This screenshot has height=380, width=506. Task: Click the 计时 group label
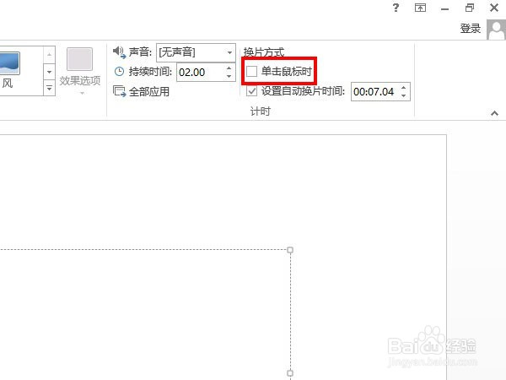pyautogui.click(x=260, y=111)
